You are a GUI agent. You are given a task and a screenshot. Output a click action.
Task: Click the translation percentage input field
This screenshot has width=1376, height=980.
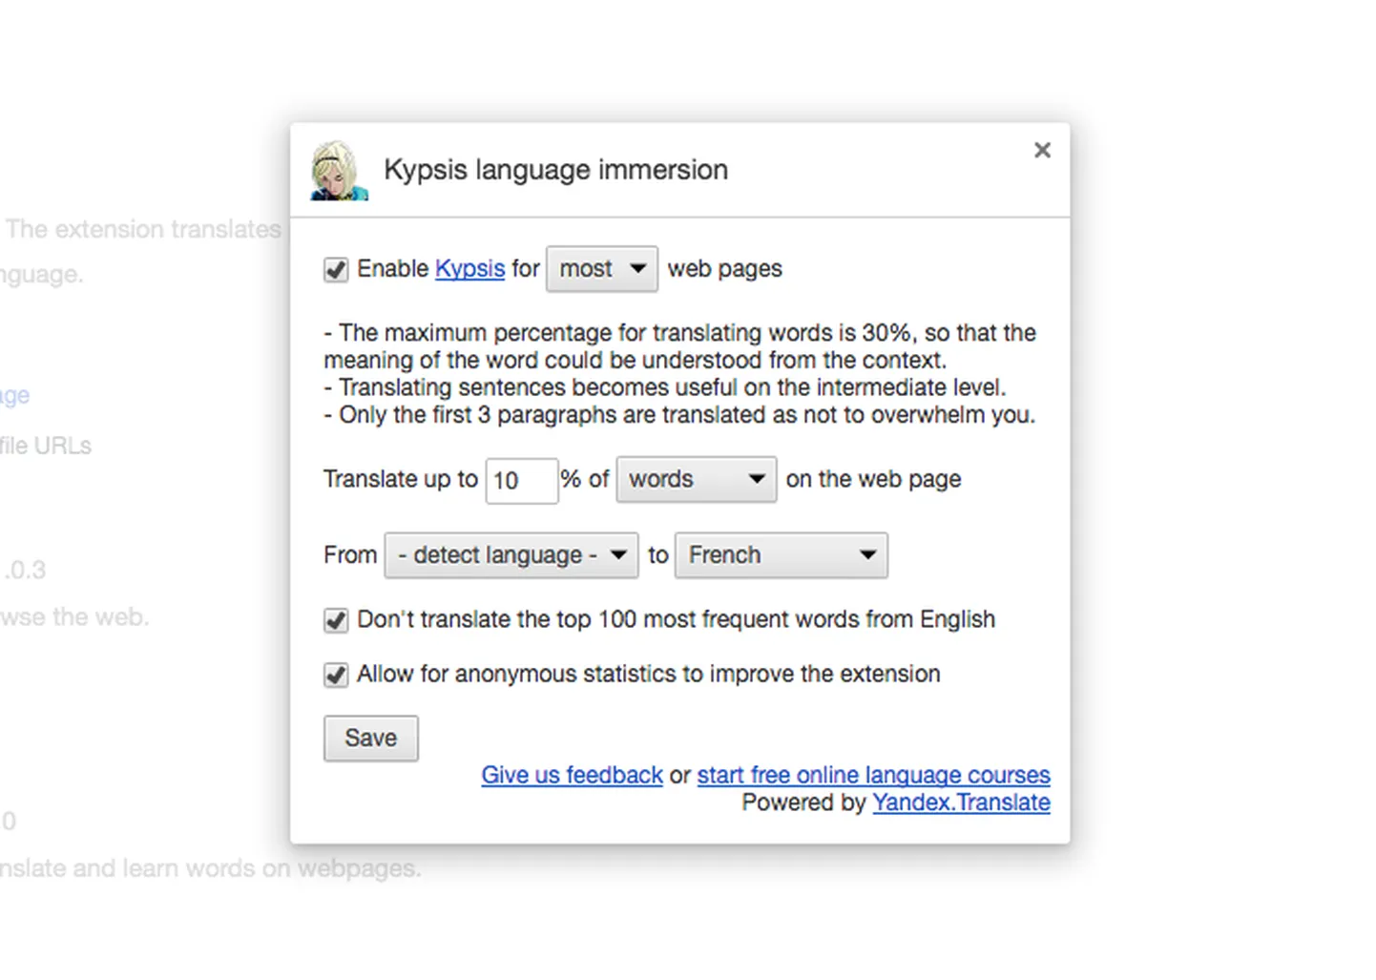pos(521,480)
